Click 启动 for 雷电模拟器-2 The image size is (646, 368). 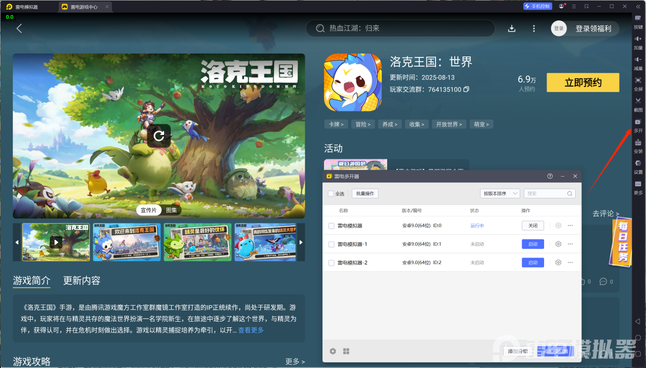tap(533, 263)
